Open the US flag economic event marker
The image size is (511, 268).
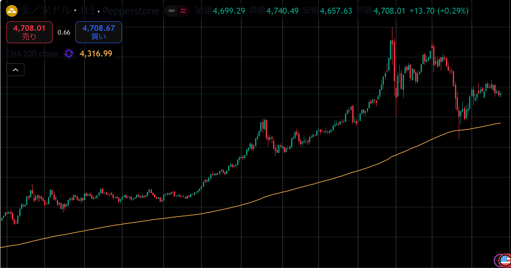click(505, 259)
